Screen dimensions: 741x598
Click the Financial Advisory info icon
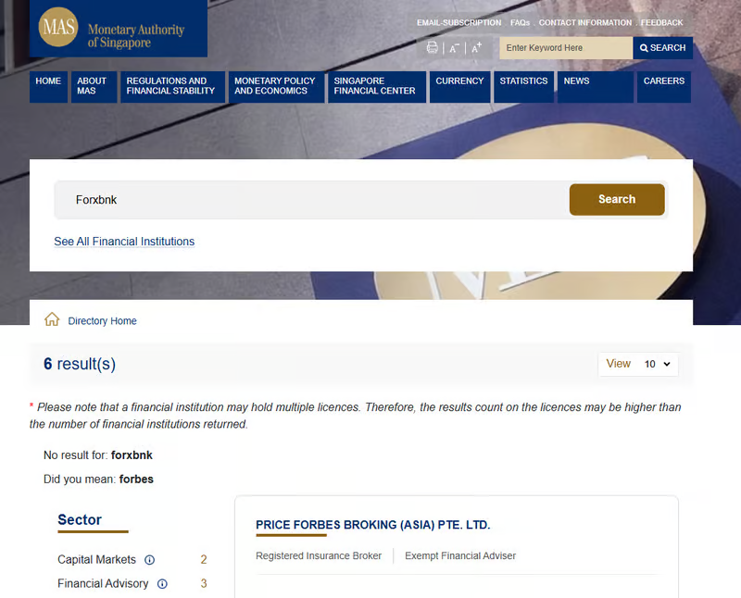point(162,584)
